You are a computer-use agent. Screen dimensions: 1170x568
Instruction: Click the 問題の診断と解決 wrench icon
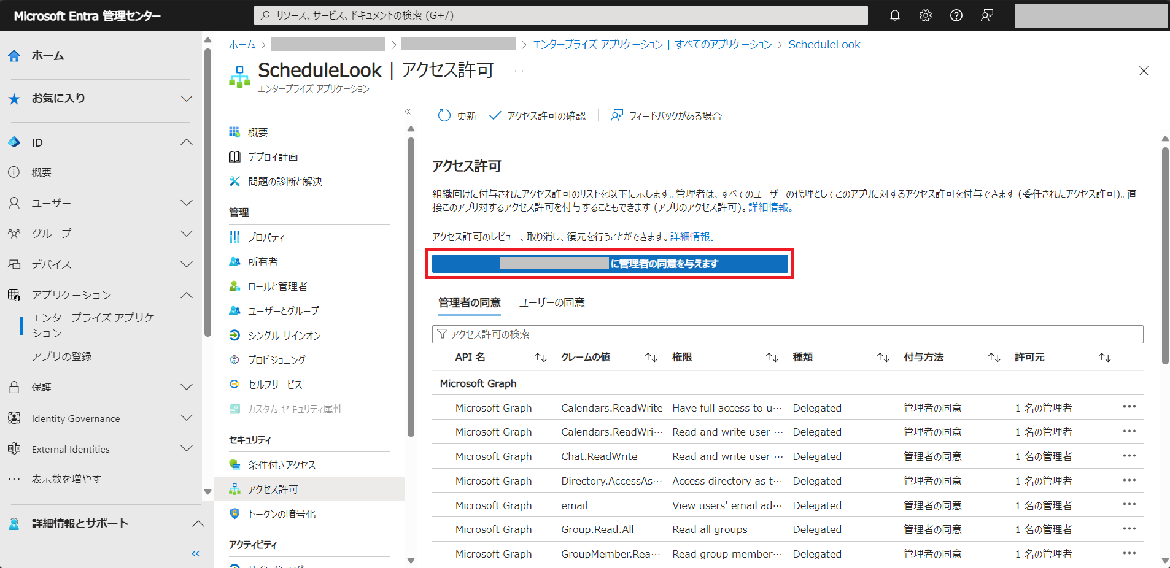click(234, 182)
